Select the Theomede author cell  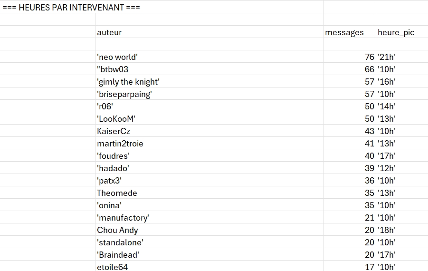click(x=117, y=193)
